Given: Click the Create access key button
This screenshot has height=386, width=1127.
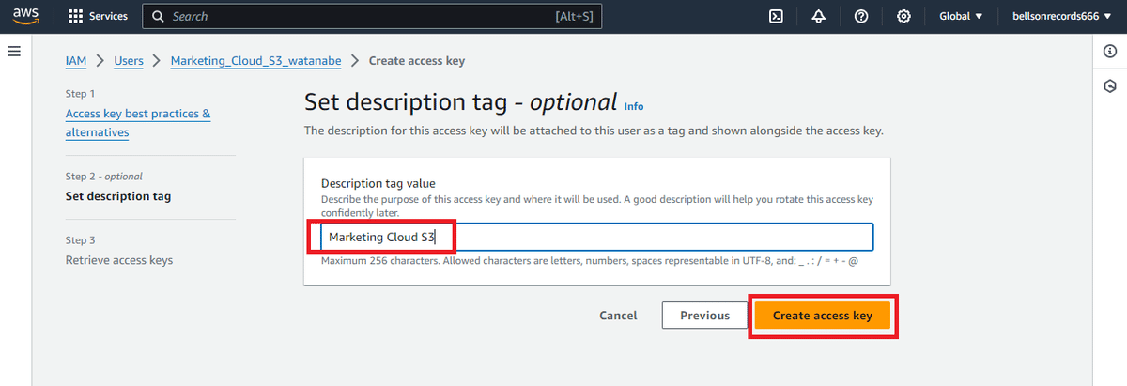Looking at the screenshot, I should click(823, 316).
